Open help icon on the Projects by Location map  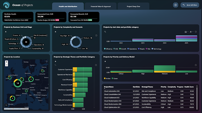click(47, 62)
